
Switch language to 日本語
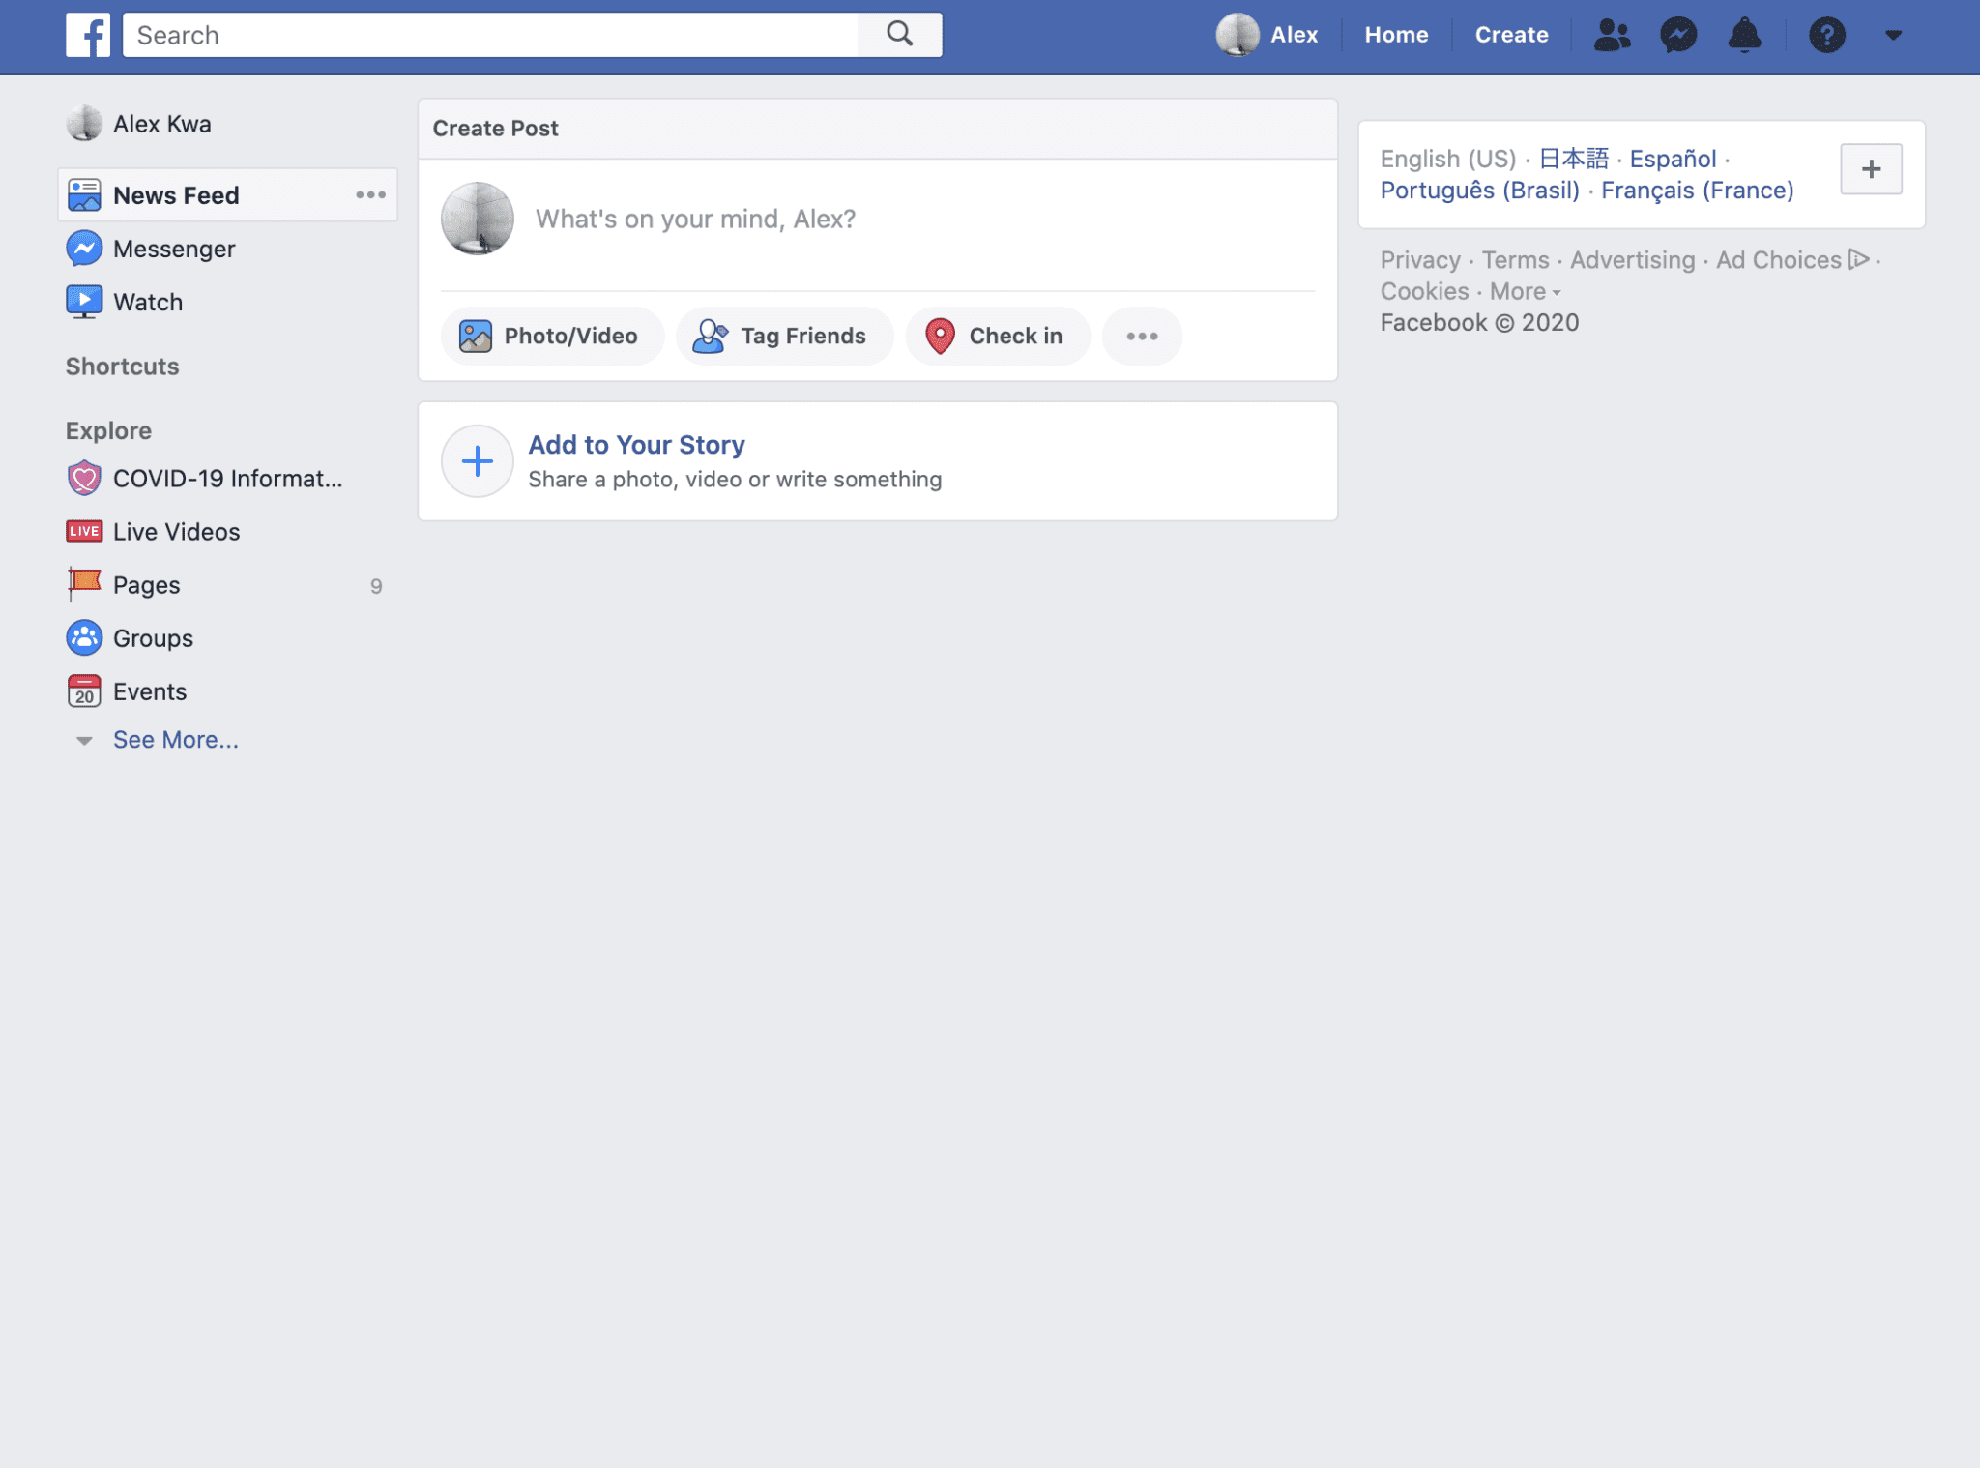1573,158
